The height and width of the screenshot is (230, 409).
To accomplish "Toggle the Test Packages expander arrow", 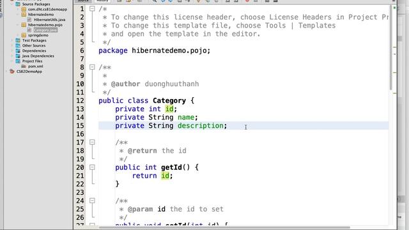I will 12,40.
